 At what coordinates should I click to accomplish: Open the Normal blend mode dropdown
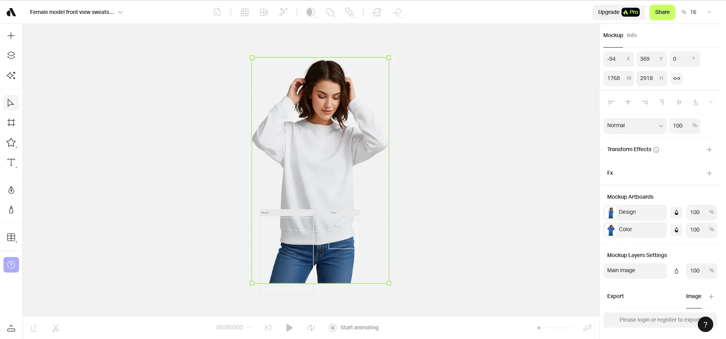tap(635, 126)
